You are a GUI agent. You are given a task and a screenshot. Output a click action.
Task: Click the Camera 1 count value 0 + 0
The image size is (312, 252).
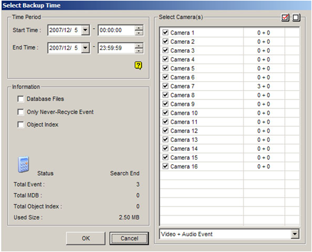263,33
